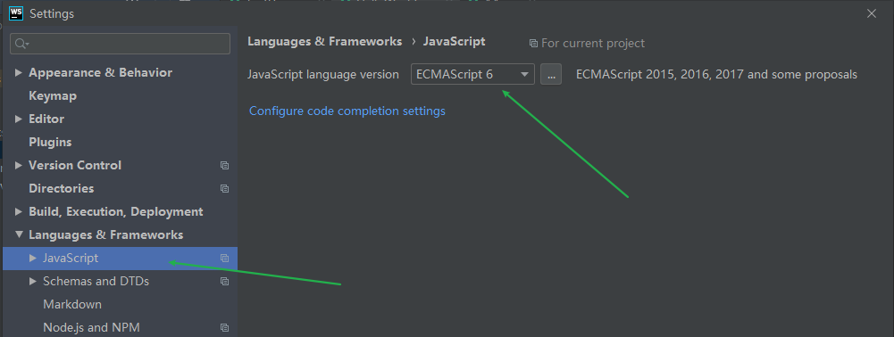This screenshot has height=337, width=894.
Task: Expand the Schemas and DTDs arrow
Action: [32, 281]
